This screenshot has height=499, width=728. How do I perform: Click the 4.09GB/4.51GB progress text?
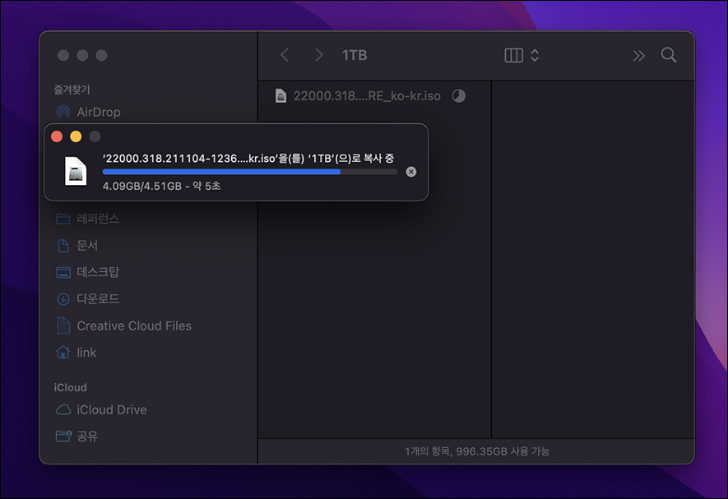pos(161,186)
